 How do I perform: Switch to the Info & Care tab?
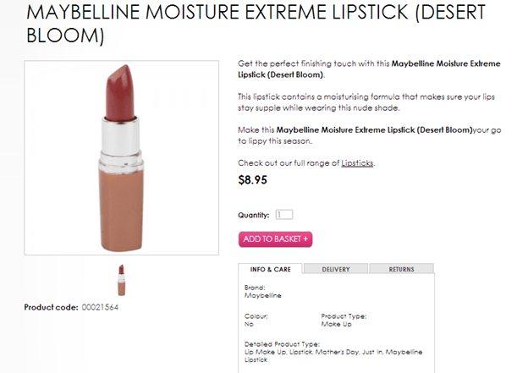point(271,269)
